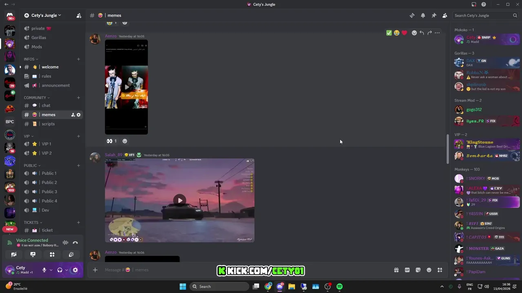Open memes channel settings gear
This screenshot has width=522, height=293.
tap(79, 115)
